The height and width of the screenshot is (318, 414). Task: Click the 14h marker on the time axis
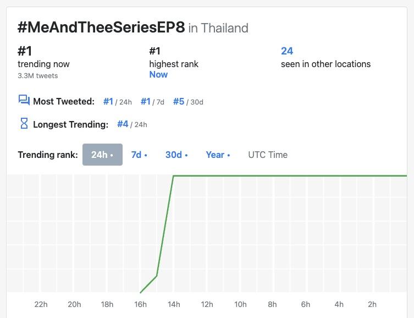point(174,304)
